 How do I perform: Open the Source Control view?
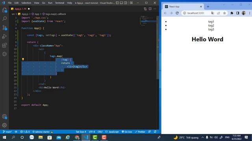(4, 28)
